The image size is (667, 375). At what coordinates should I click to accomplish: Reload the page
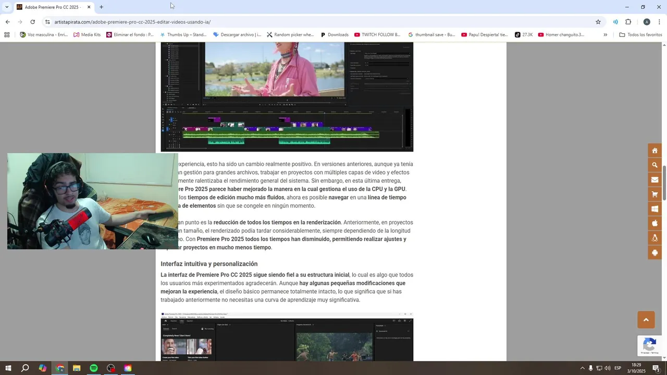[32, 22]
